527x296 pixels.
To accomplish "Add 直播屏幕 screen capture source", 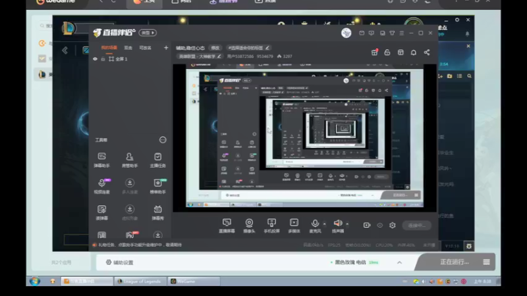I will [x=227, y=226].
